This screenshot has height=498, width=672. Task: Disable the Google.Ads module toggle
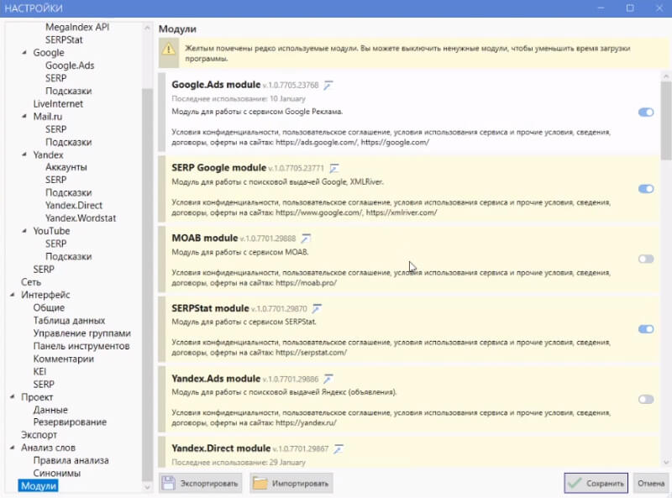pos(646,113)
